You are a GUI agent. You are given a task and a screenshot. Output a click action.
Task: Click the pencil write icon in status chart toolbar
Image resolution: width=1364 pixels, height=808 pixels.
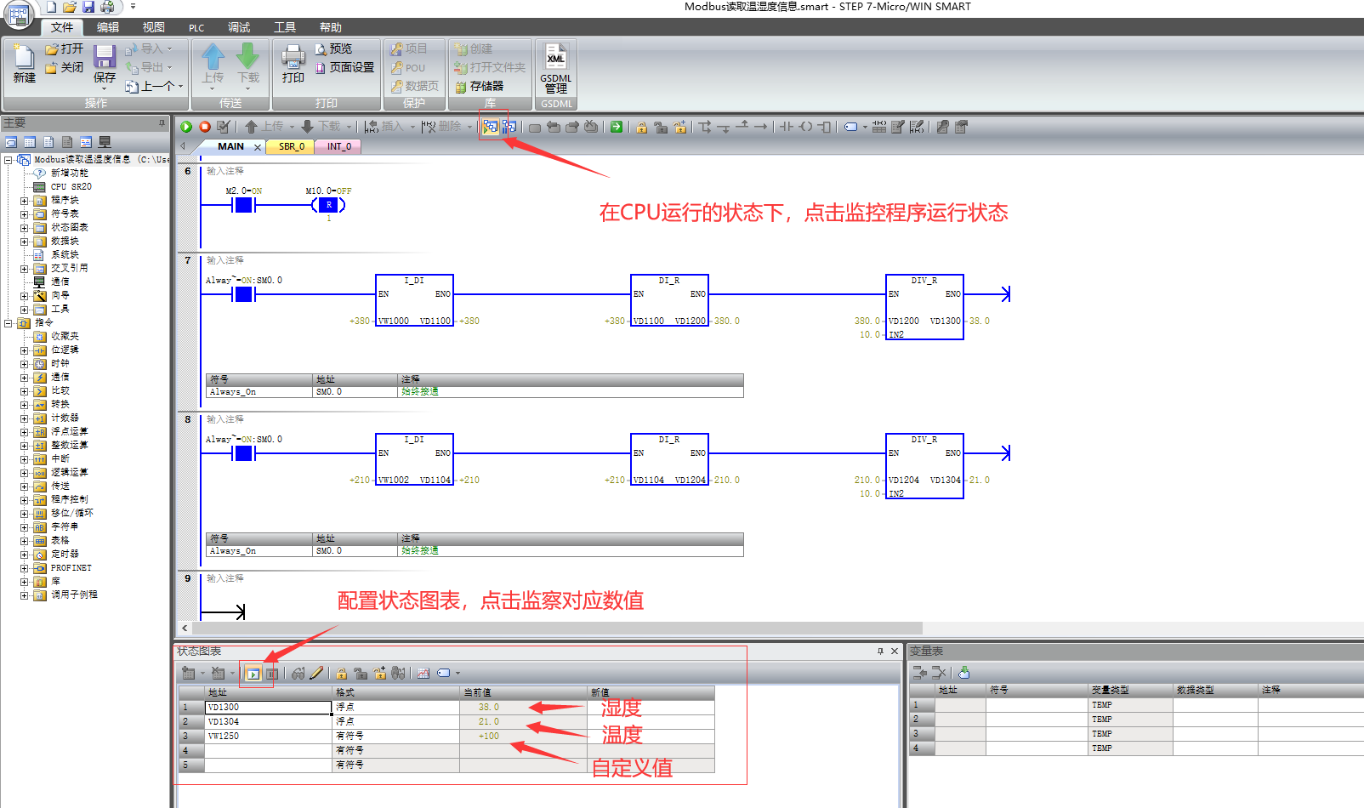tap(316, 673)
